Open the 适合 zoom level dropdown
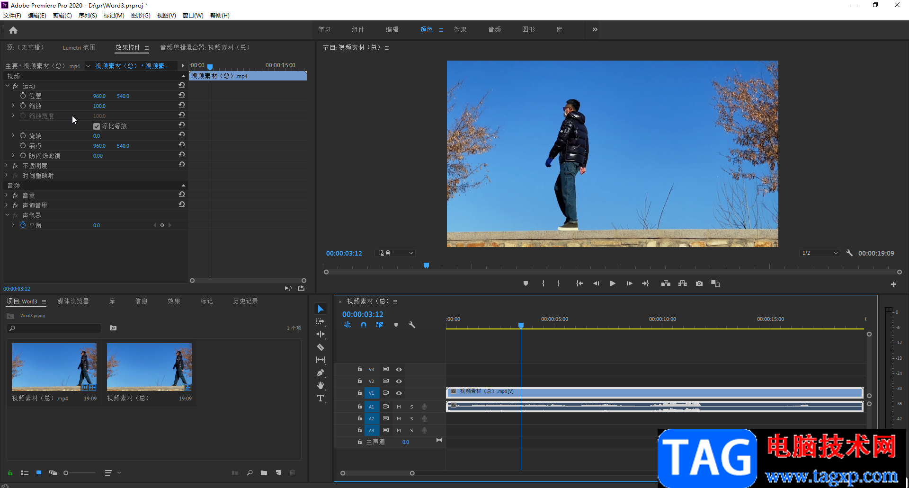 coord(395,253)
